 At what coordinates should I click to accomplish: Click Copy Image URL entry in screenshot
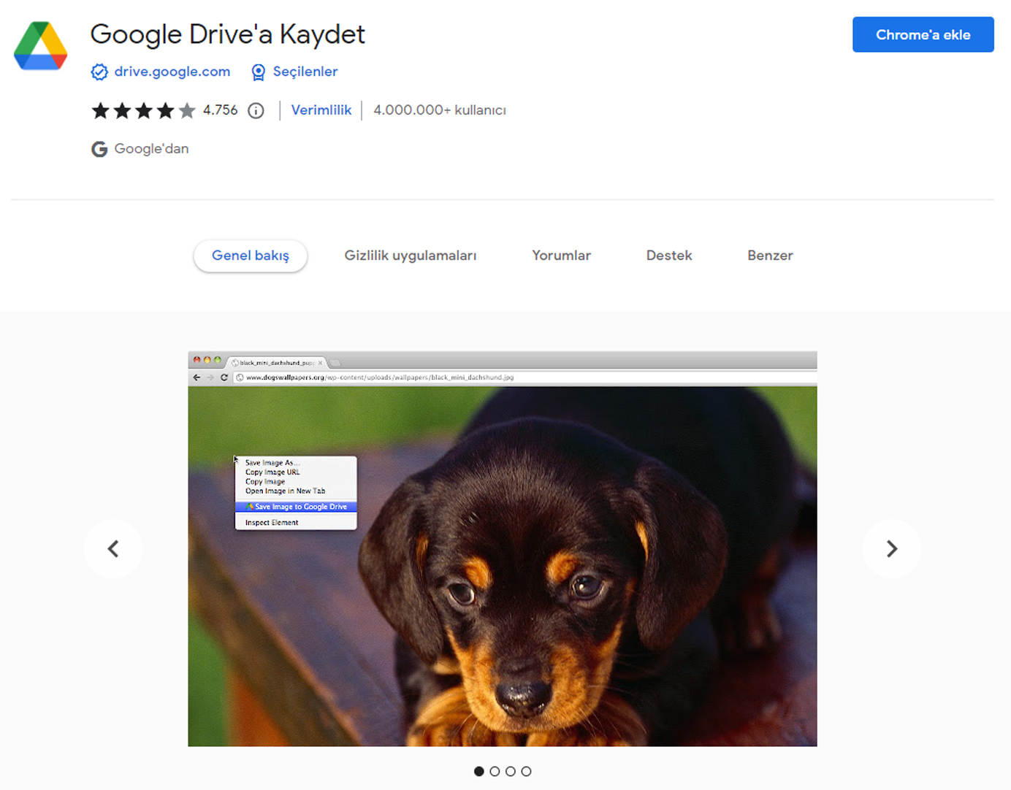click(272, 472)
